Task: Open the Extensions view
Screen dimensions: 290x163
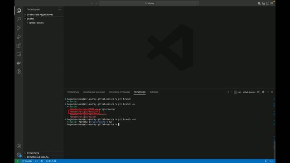Action: click(x=19, y=45)
